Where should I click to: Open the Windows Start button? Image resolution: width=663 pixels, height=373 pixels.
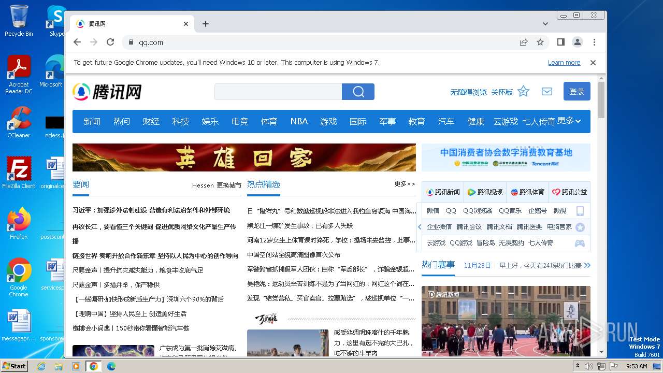tap(14, 366)
